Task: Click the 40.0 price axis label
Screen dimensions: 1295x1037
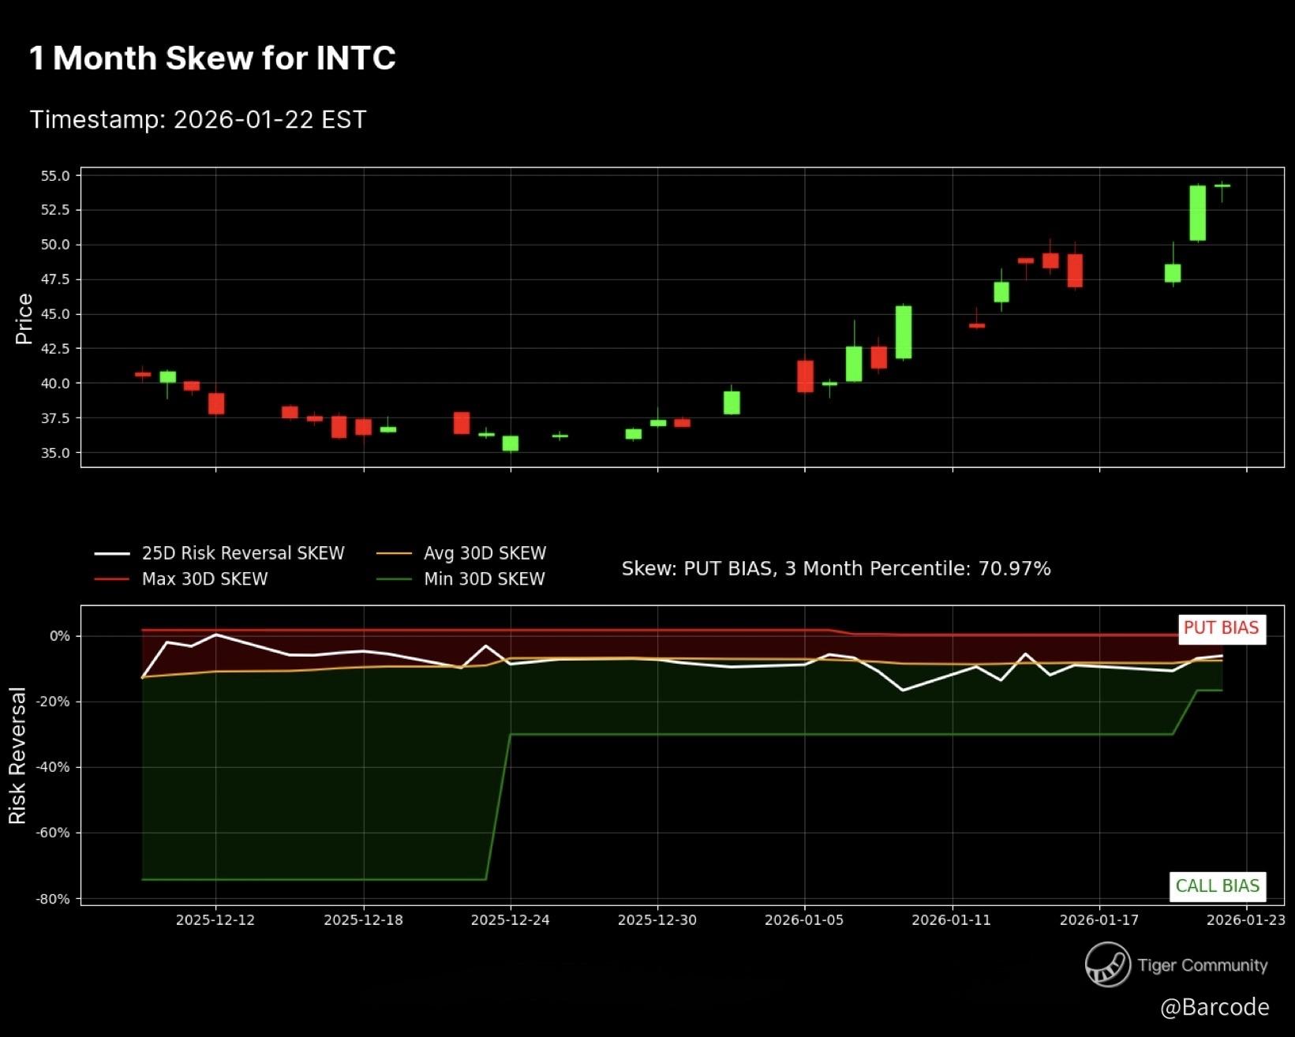Action: click(x=55, y=384)
